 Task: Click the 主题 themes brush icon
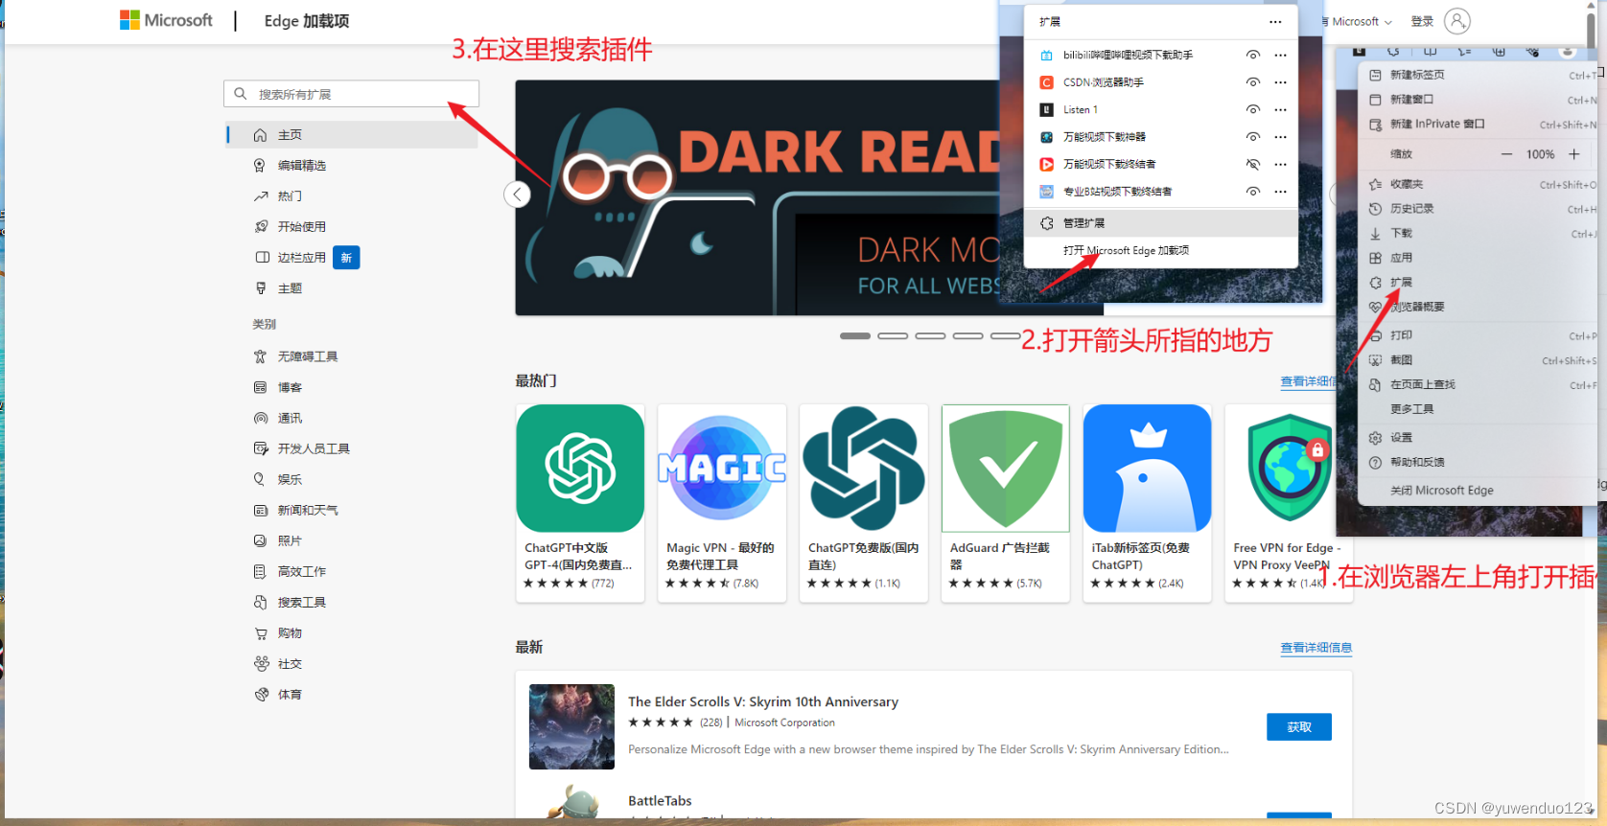tap(261, 288)
